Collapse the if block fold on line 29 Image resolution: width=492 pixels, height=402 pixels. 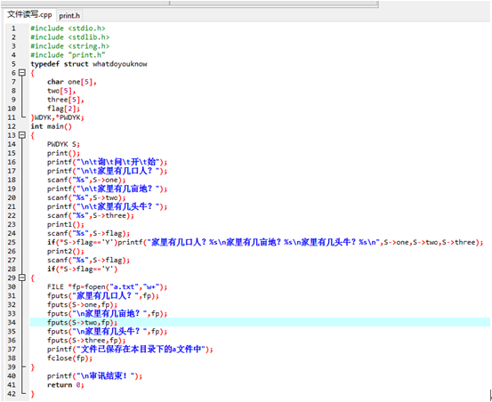click(22, 277)
